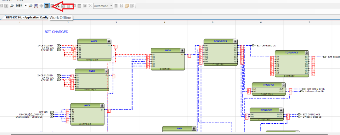This screenshot has height=135, width=340.
Task: Click the BZT CHARGED heading text
Action: pos(56,32)
